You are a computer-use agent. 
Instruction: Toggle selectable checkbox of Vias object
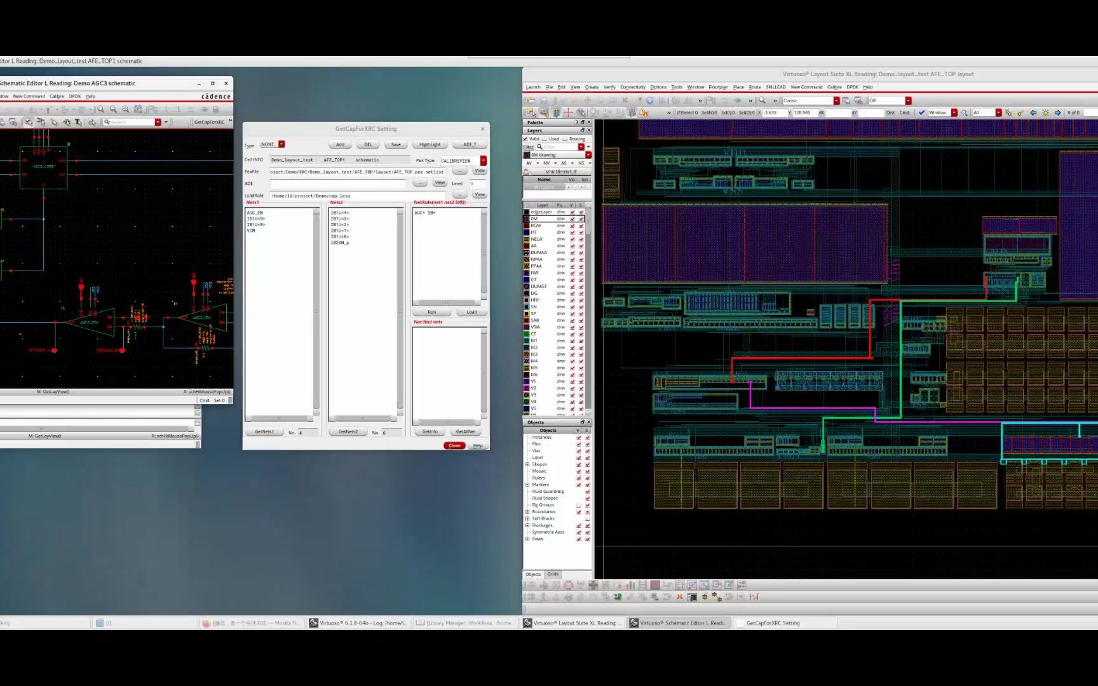pyautogui.click(x=587, y=451)
